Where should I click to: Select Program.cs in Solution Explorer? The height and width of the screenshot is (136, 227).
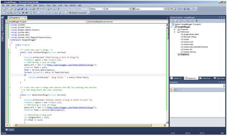pyautogui.click(x=185, y=54)
